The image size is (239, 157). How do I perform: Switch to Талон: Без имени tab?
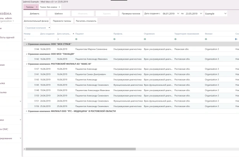pos(49,7)
